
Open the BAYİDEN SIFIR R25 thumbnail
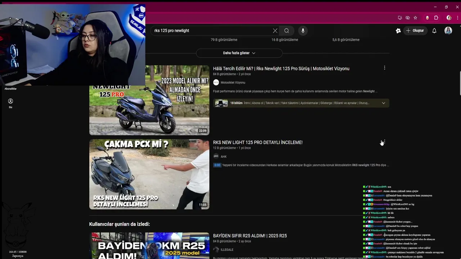(149, 246)
